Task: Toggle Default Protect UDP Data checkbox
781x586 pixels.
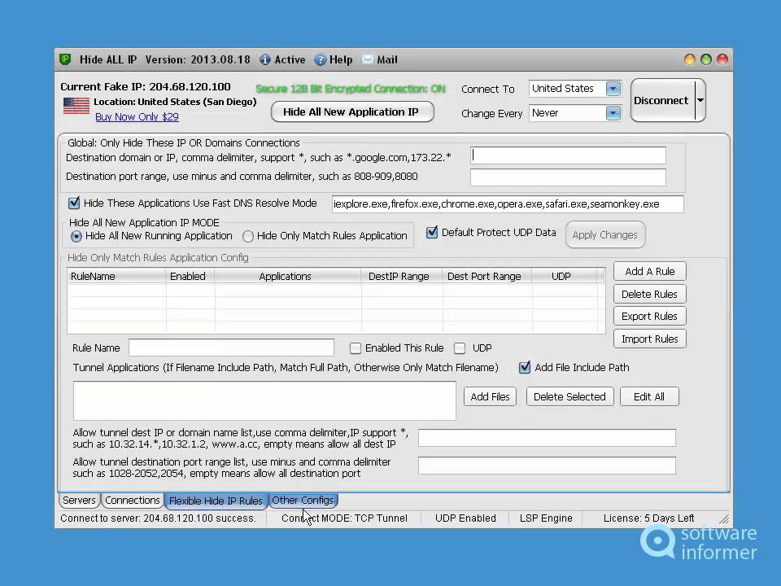Action: (x=432, y=232)
